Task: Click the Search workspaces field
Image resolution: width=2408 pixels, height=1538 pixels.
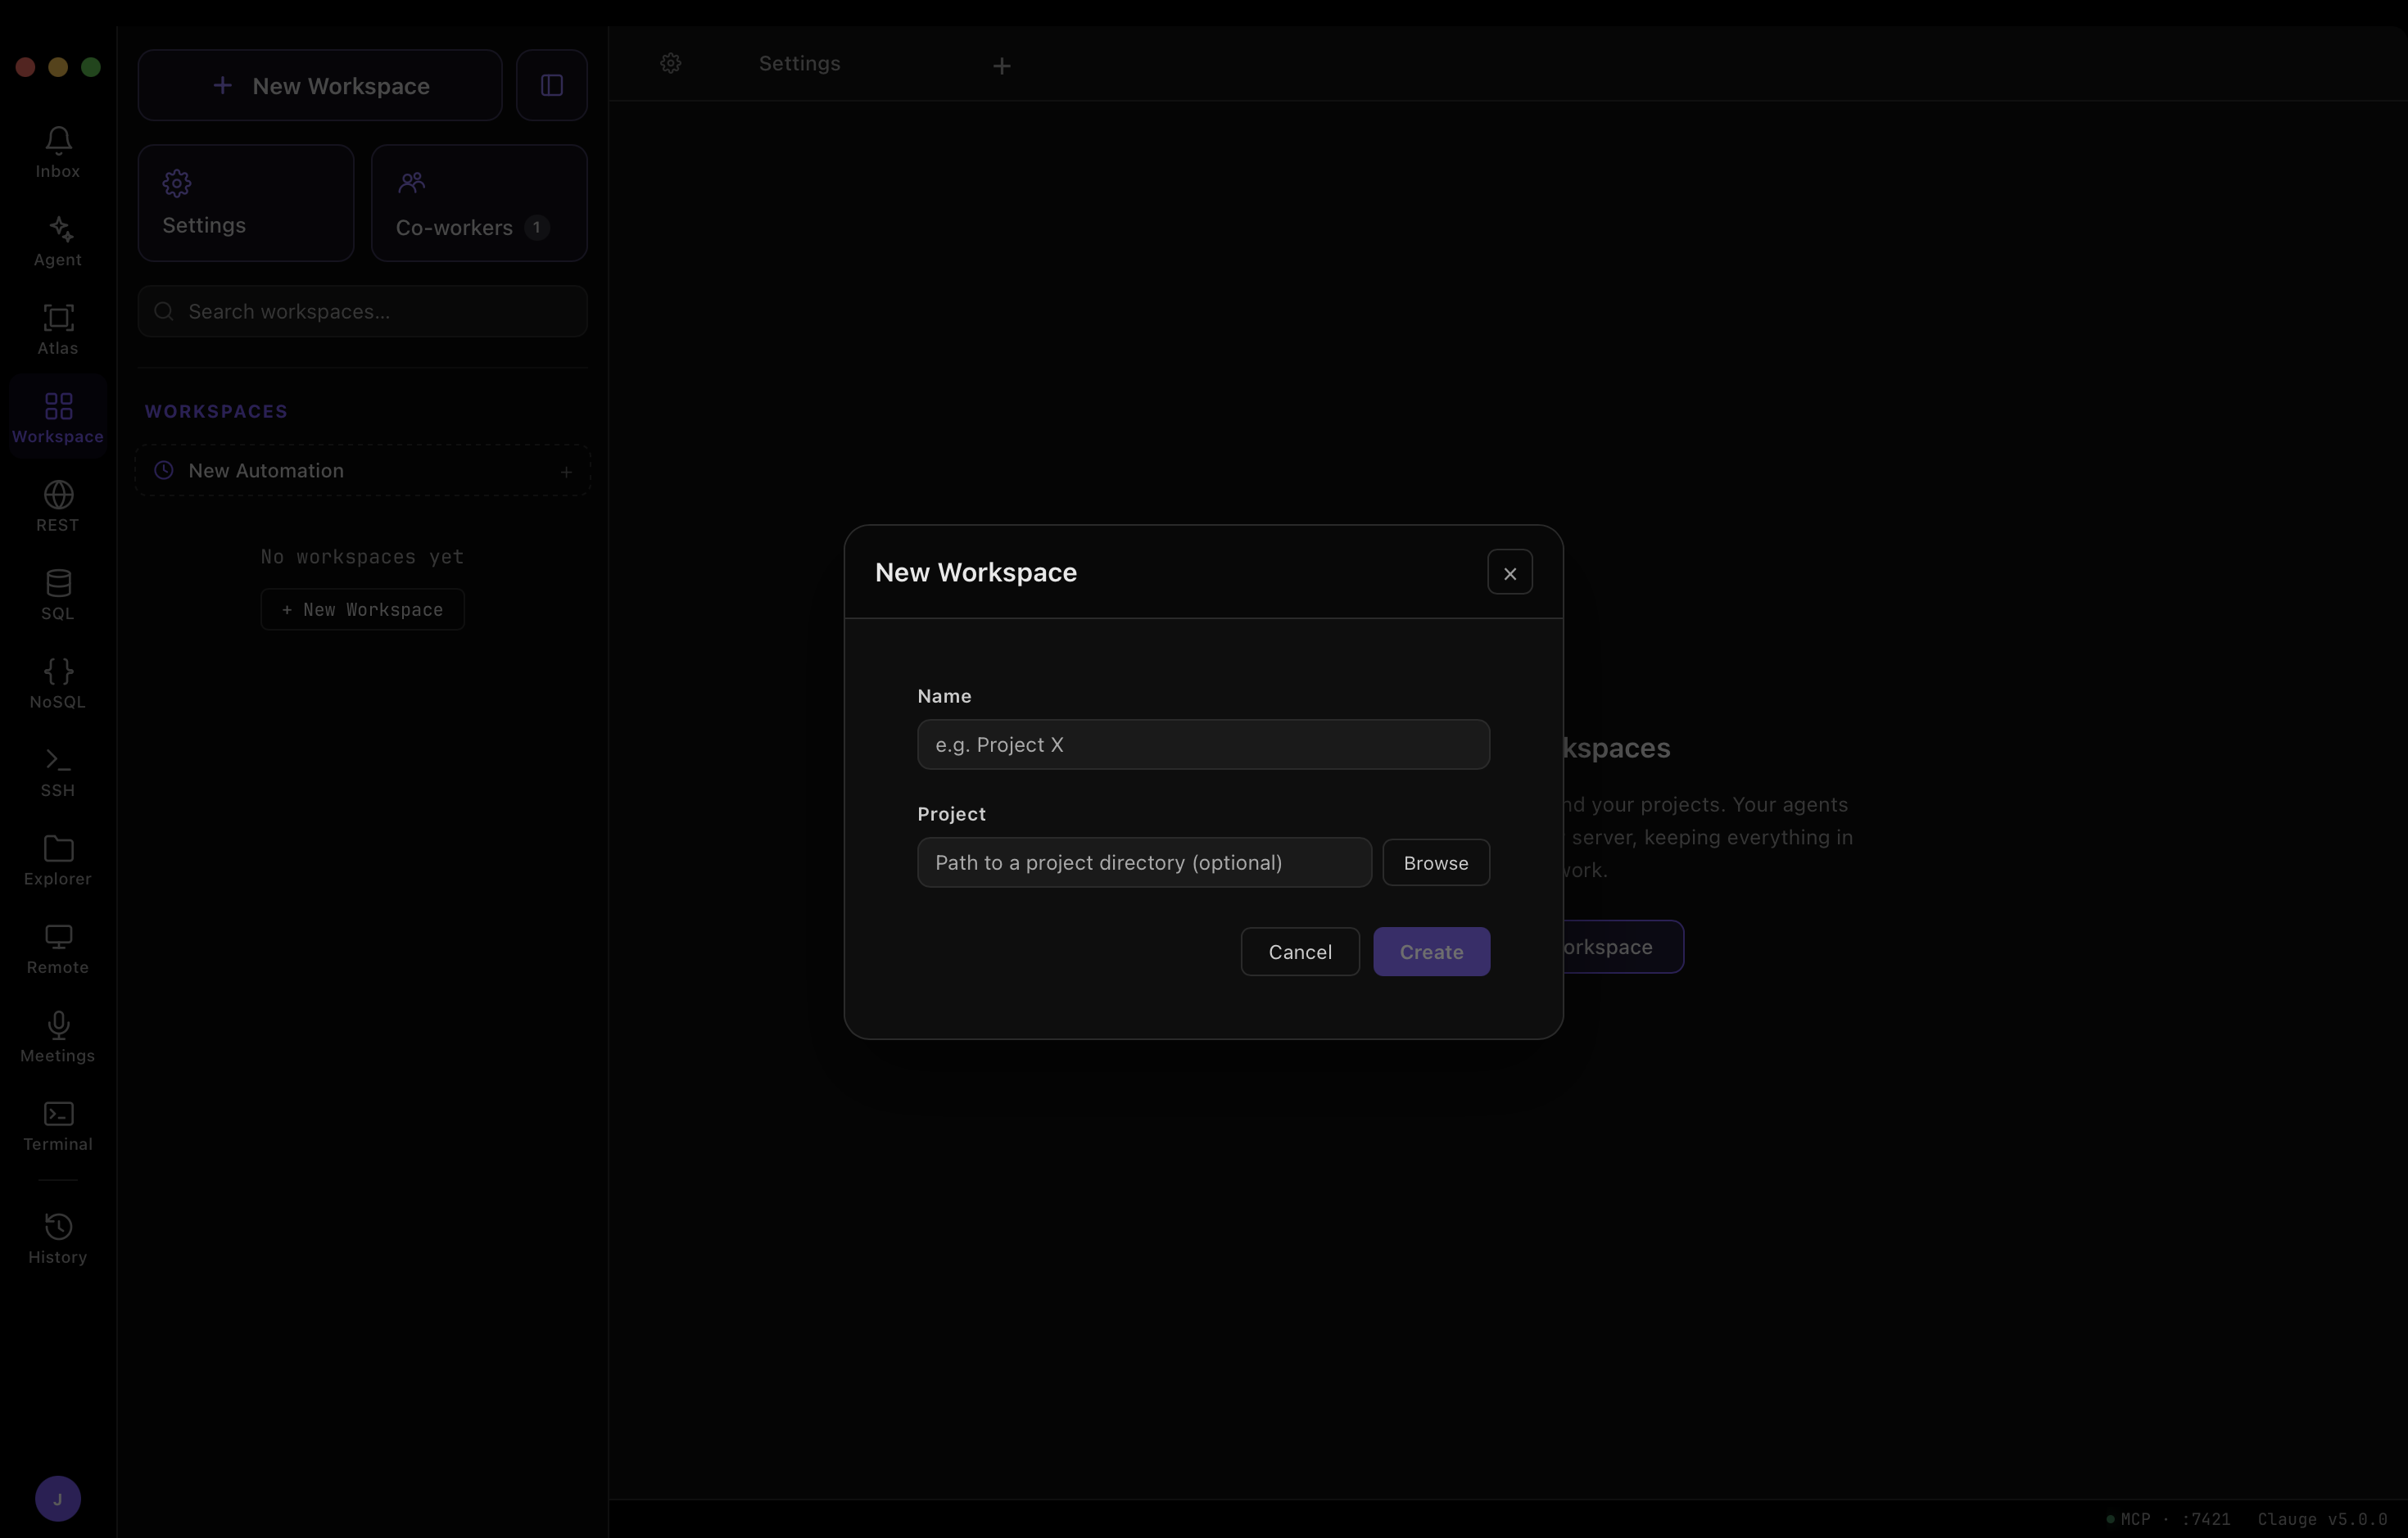Action: click(x=362, y=311)
